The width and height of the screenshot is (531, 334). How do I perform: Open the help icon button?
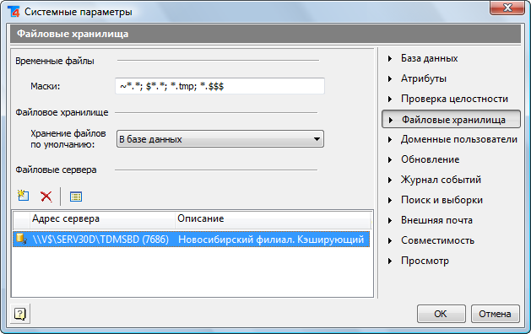[20, 314]
